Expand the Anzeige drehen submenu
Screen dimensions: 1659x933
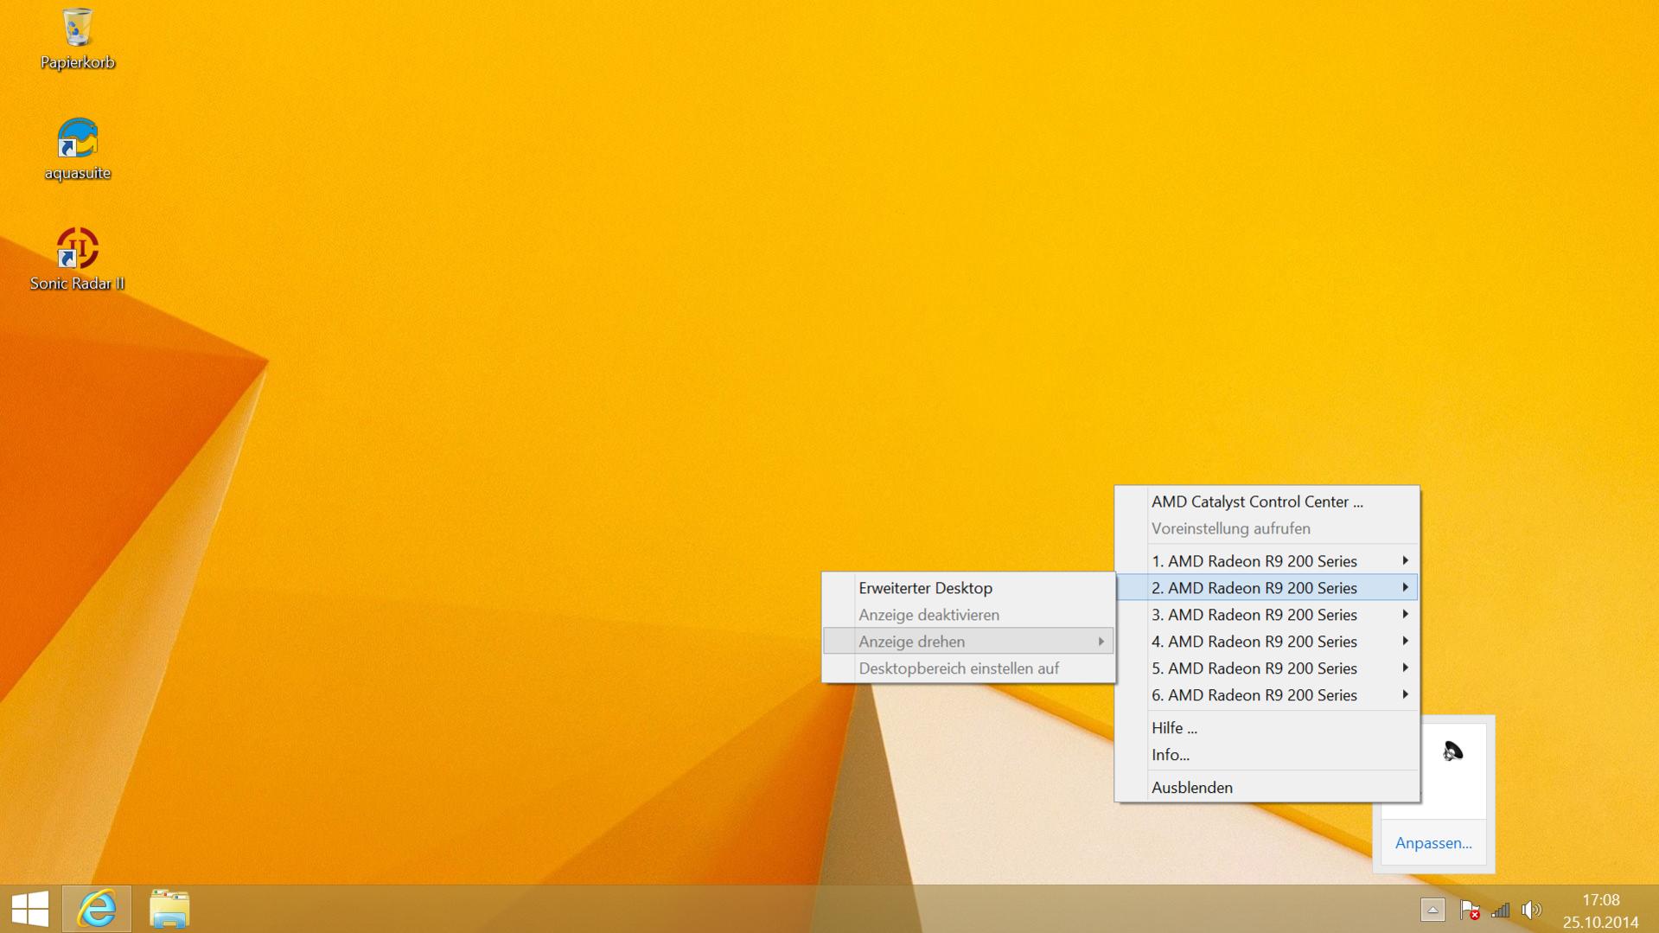tap(968, 642)
